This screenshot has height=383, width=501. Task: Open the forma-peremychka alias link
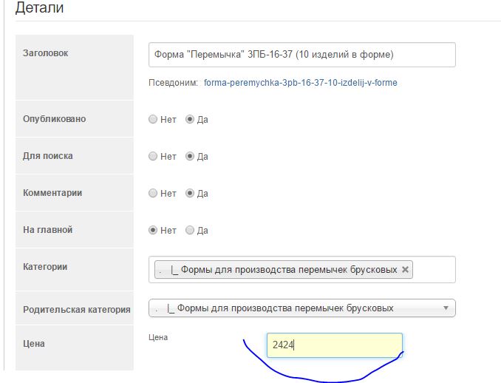[x=301, y=83]
